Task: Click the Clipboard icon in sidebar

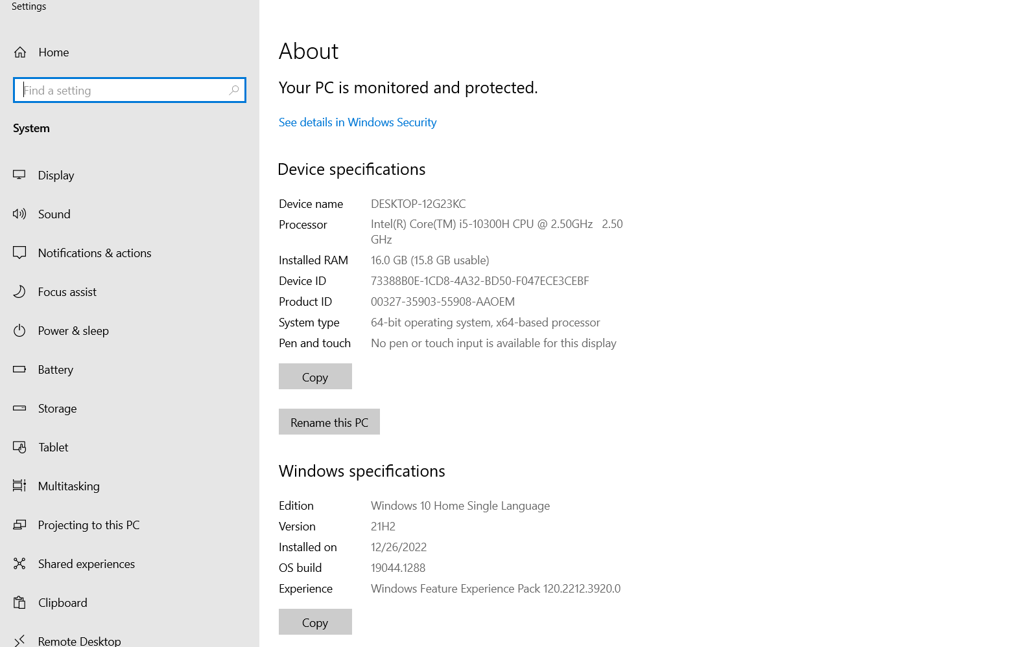Action: [x=19, y=602]
